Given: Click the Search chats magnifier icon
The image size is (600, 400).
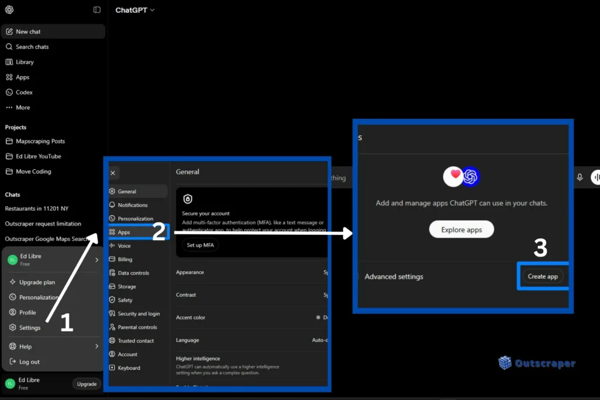Looking at the screenshot, I should click(x=9, y=47).
